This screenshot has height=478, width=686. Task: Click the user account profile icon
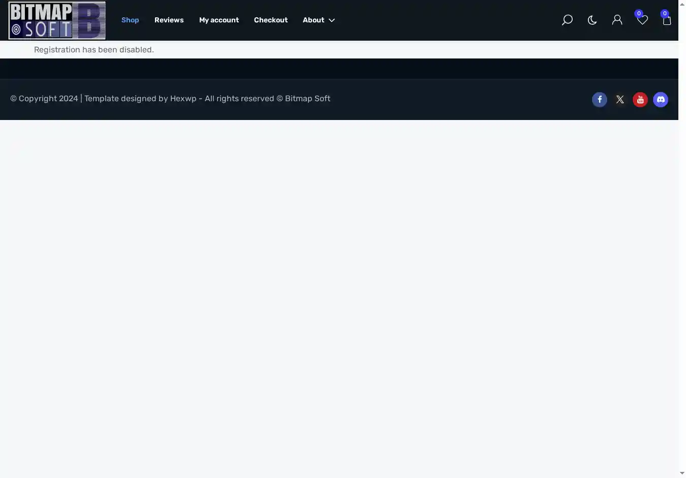click(617, 20)
